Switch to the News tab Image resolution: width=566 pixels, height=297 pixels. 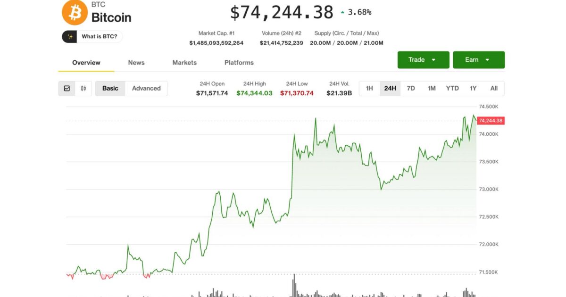[x=136, y=62]
